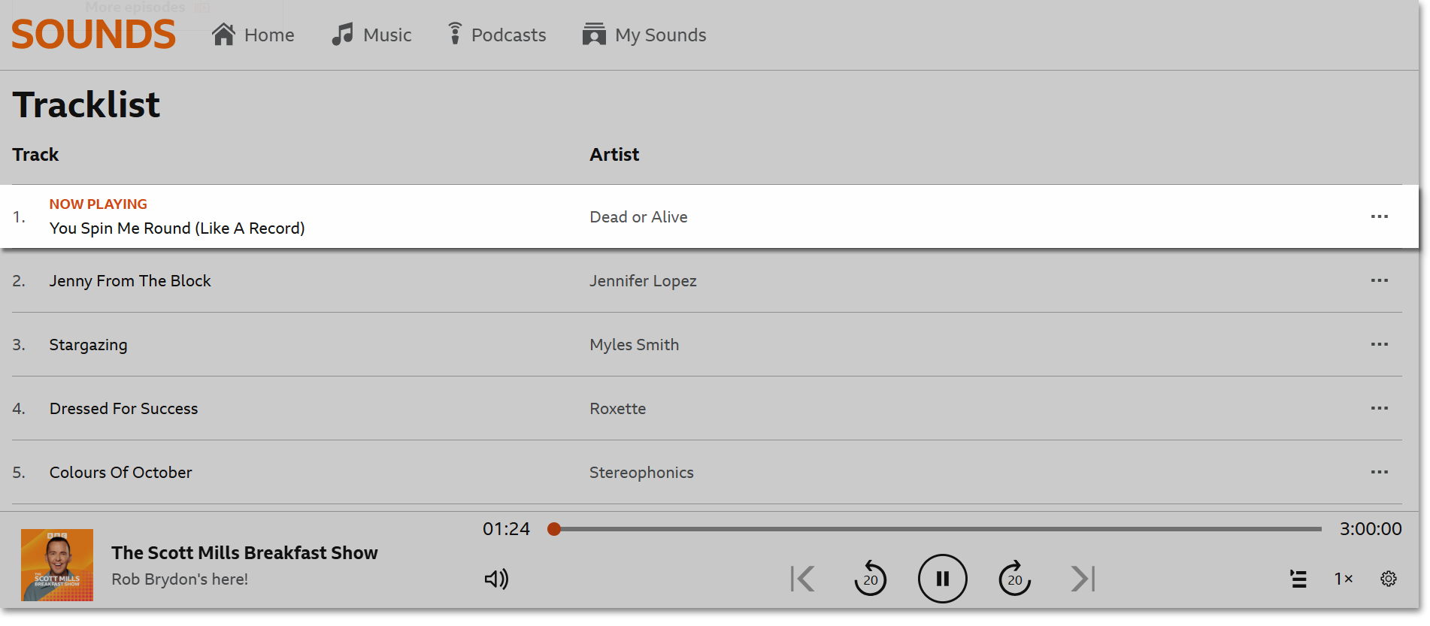Viewport: 1430px width, 626px height.
Task: Click the Artist column header
Action: click(x=614, y=155)
